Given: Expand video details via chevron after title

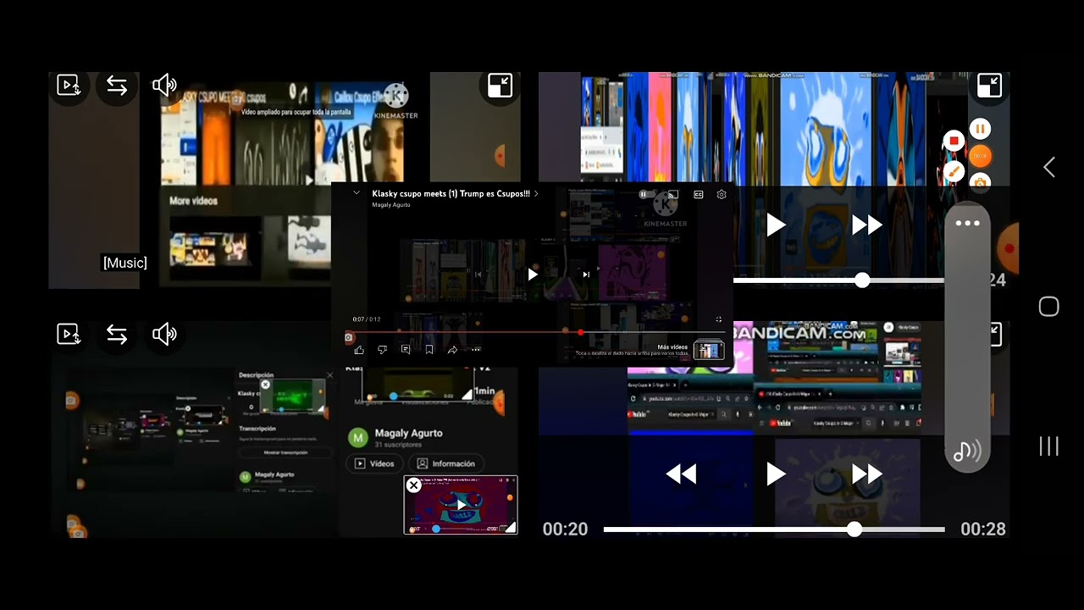Looking at the screenshot, I should point(536,194).
